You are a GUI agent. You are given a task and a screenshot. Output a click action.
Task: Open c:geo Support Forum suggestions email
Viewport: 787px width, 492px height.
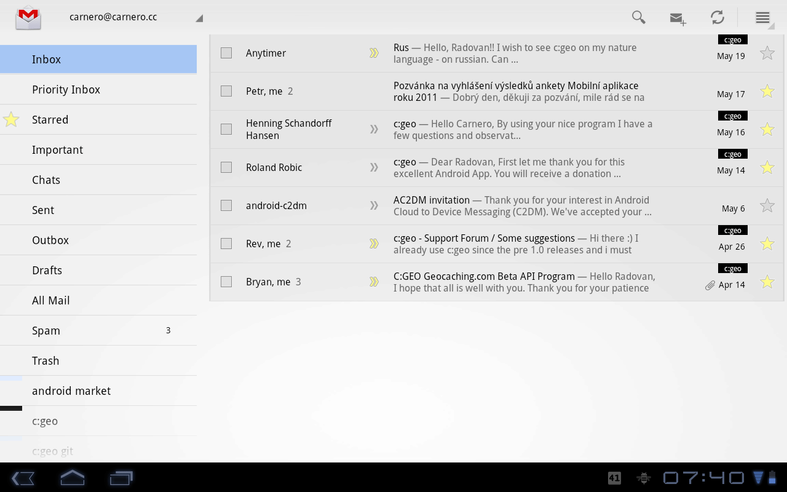[497, 244]
